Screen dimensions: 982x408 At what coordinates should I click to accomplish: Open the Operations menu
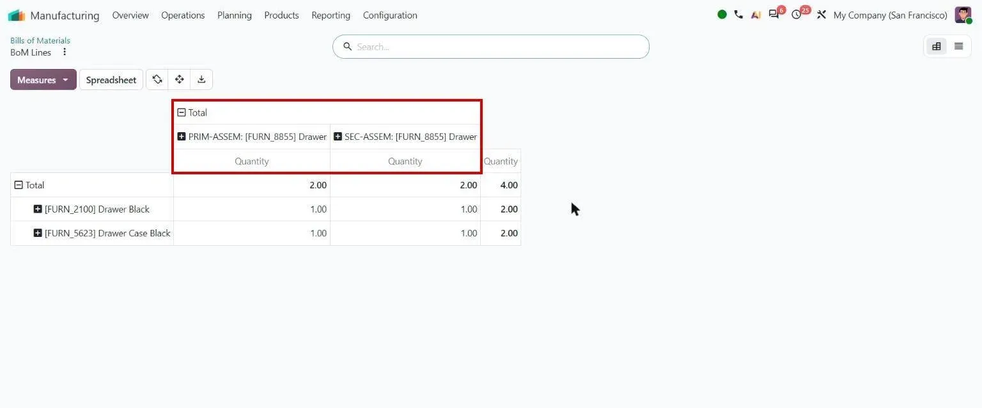point(183,15)
